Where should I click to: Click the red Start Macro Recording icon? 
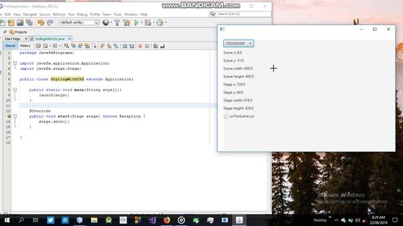point(140,46)
